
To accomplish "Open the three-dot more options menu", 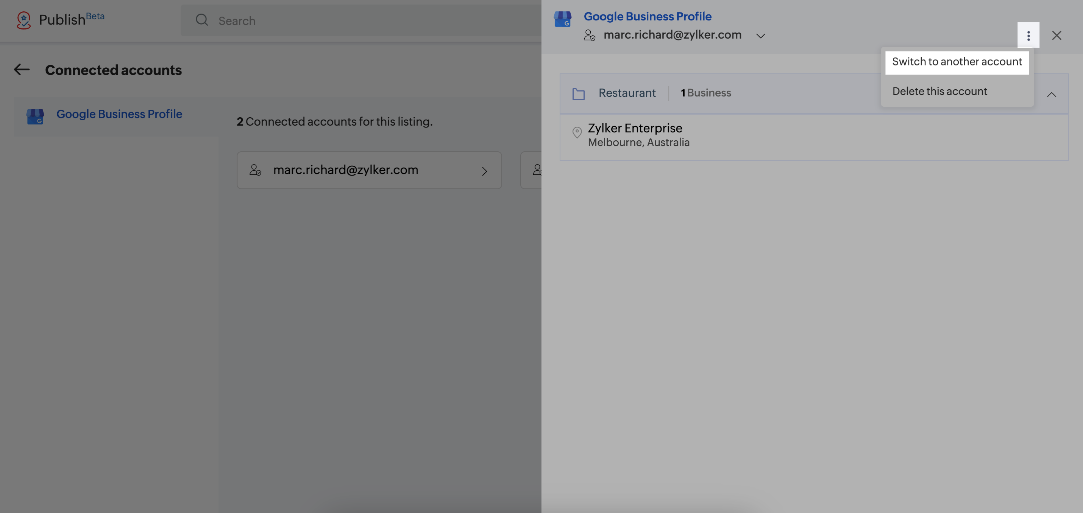I will click(1028, 35).
